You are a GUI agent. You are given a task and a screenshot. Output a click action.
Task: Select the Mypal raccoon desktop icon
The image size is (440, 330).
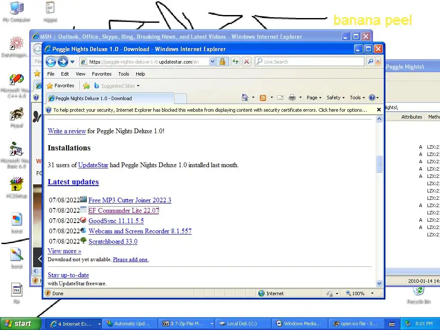tap(17, 118)
